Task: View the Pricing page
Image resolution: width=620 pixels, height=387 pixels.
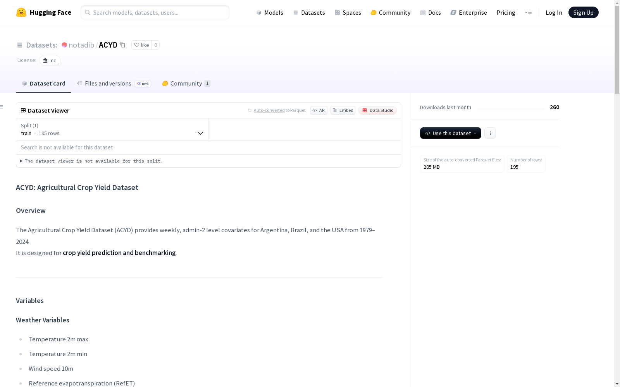Action: pos(506,12)
